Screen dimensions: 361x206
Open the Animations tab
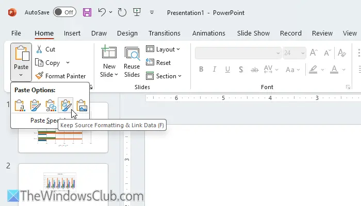point(209,33)
